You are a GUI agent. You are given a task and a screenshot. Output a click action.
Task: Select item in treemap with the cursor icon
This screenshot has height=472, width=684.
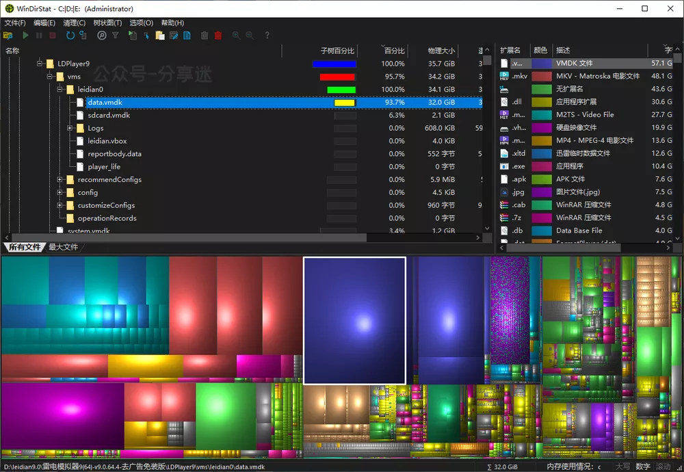(146, 35)
